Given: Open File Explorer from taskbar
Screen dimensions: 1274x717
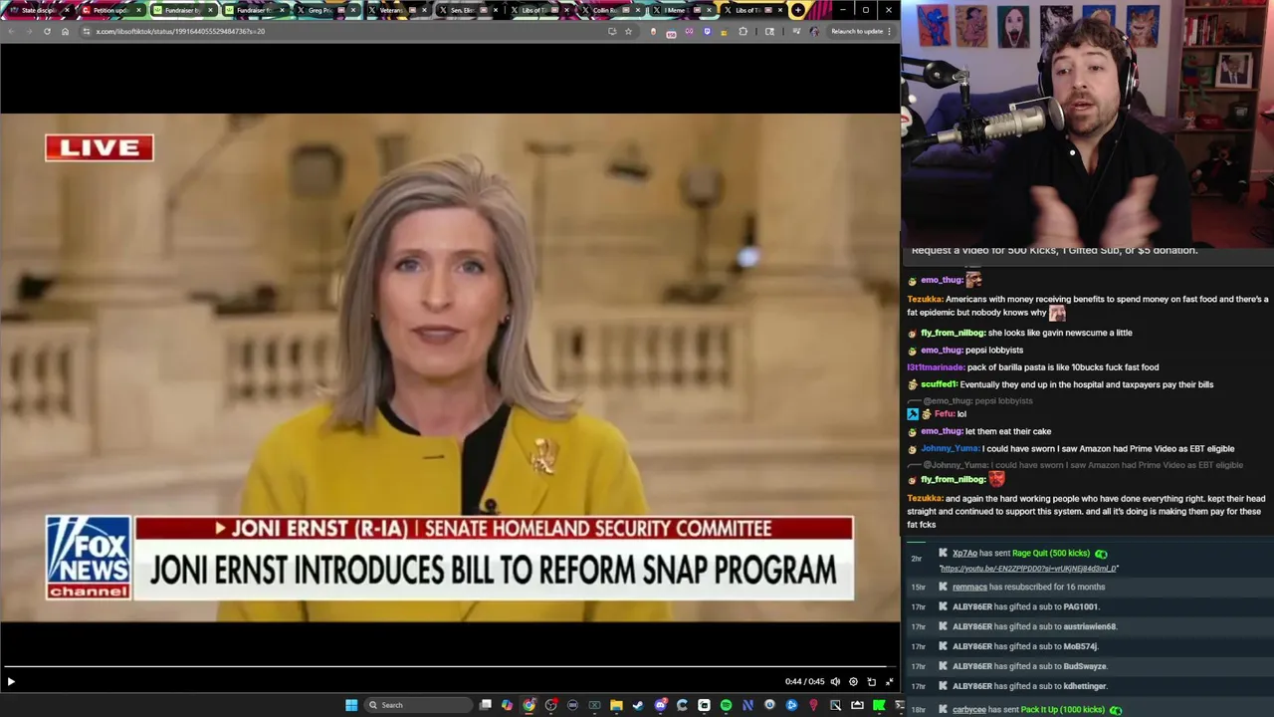Looking at the screenshot, I should pyautogui.click(x=616, y=705).
